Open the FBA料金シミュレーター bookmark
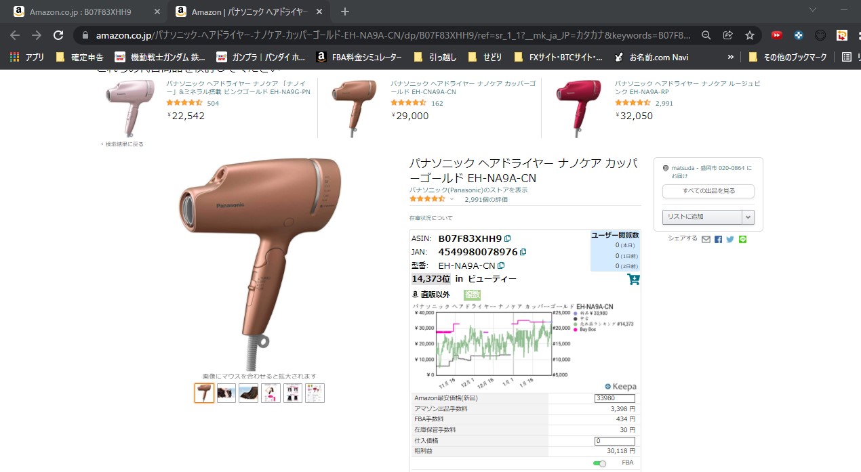 [359, 58]
